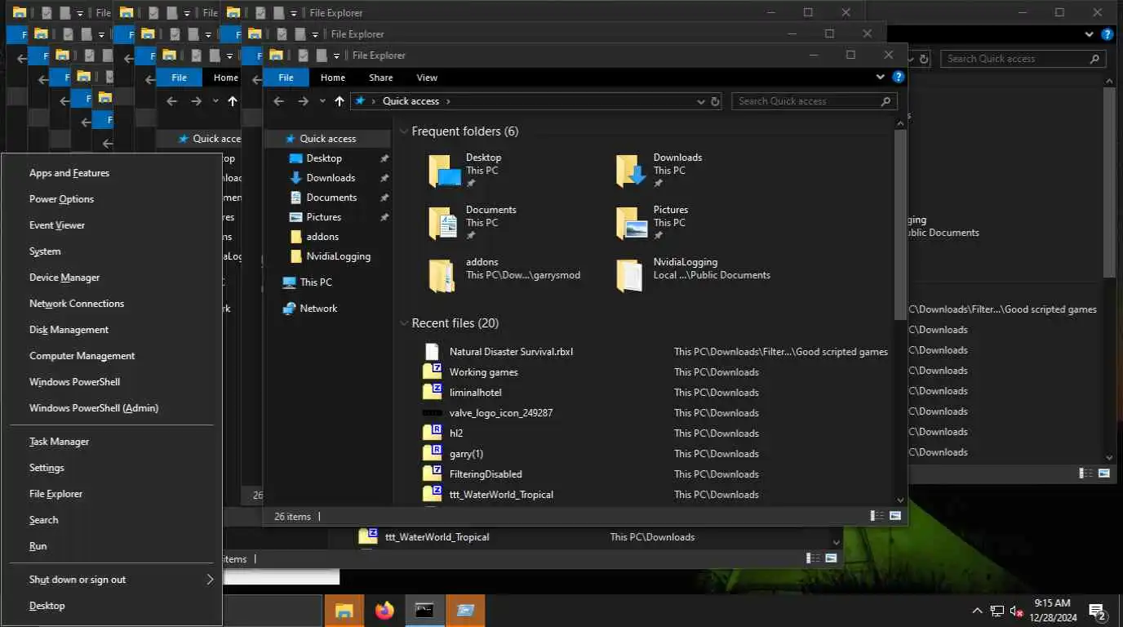This screenshot has height=627, width=1123.
Task: Open the network tray icon
Action: click(997, 611)
